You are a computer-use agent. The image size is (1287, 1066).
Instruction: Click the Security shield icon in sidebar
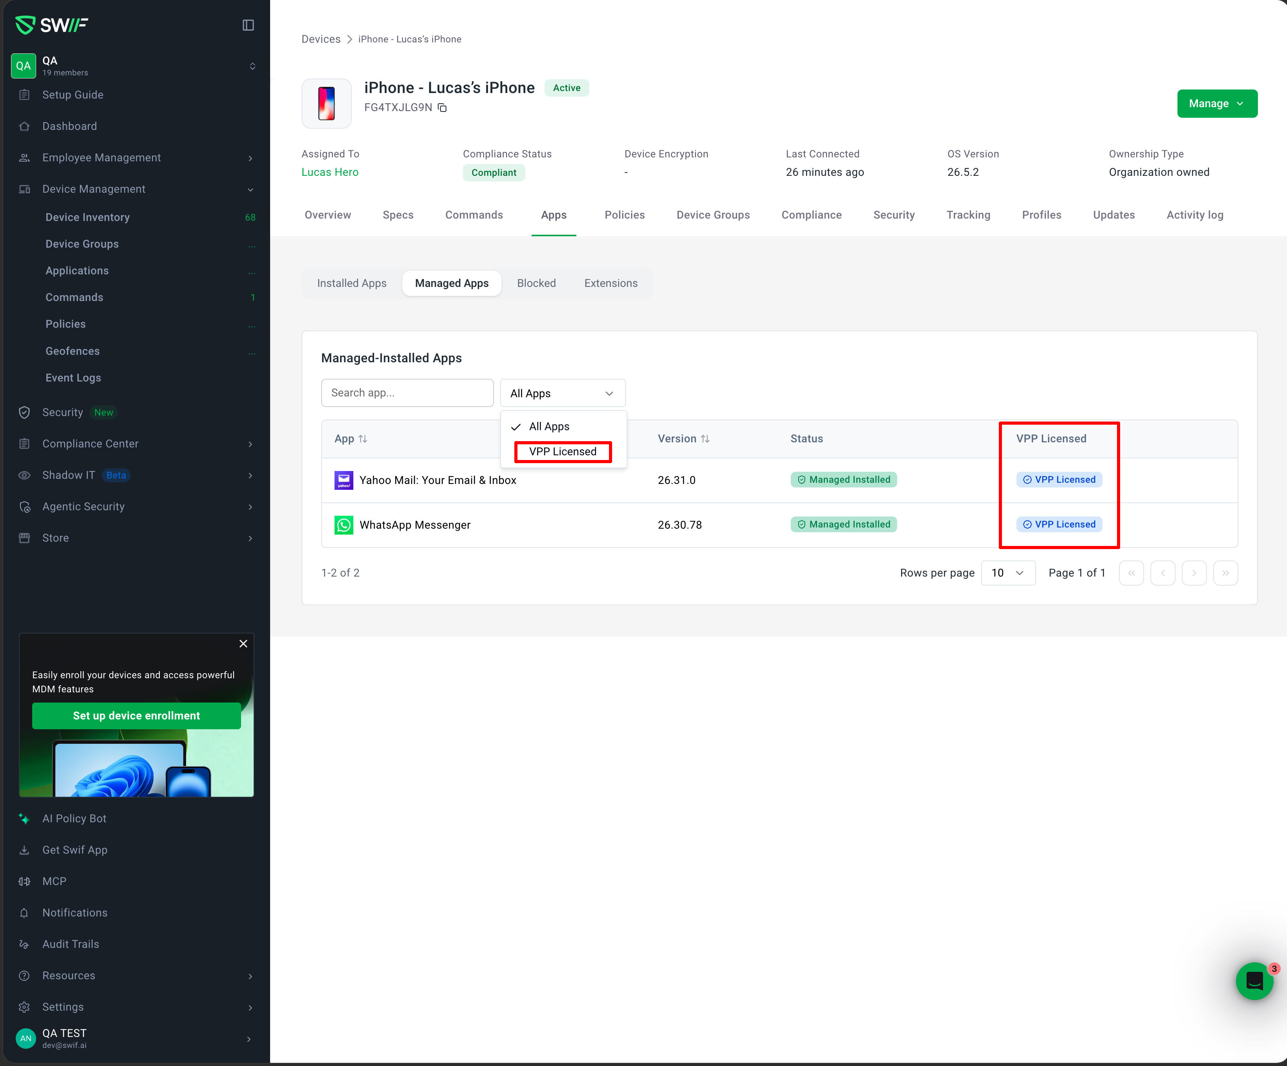(24, 412)
